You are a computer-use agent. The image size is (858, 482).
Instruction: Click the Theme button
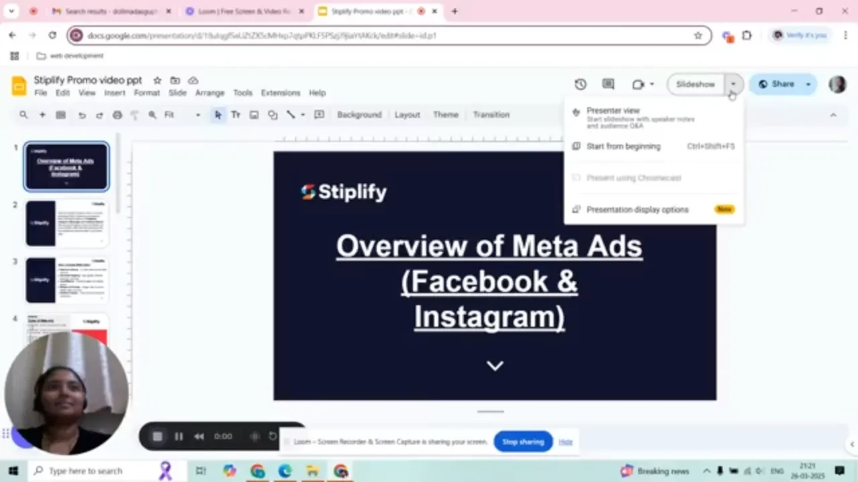coord(446,115)
